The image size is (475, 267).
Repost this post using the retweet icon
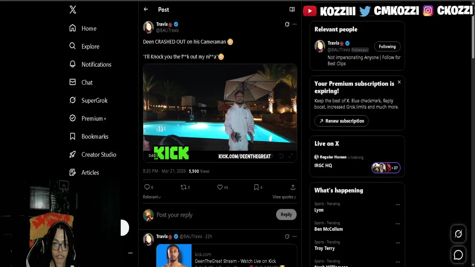183,187
